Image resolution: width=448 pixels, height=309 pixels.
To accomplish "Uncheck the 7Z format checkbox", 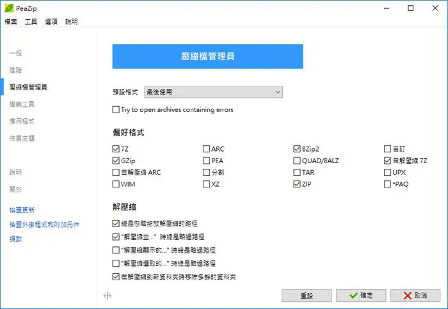I will 116,149.
